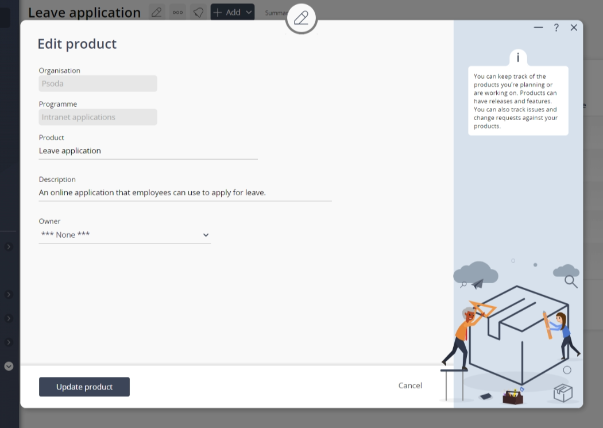Click the tag icon in the header toolbar
Screen dimensions: 603x428
click(199, 12)
